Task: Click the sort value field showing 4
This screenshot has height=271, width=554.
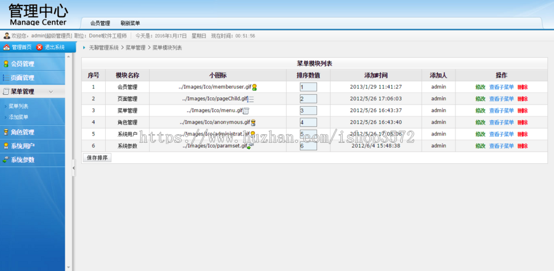Action: click(x=308, y=122)
